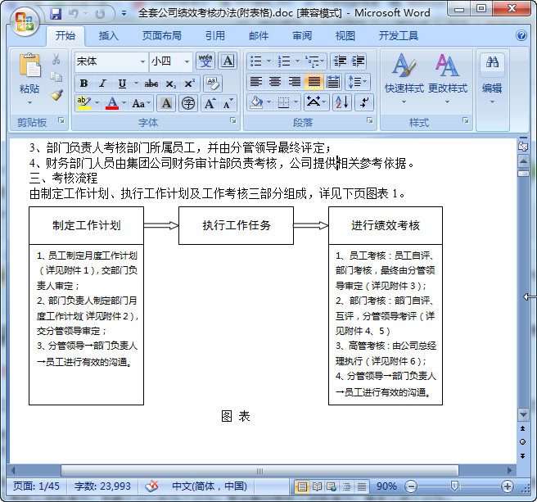Clear formatting eraser icon
The width and height of the screenshot is (537, 502).
213,84
